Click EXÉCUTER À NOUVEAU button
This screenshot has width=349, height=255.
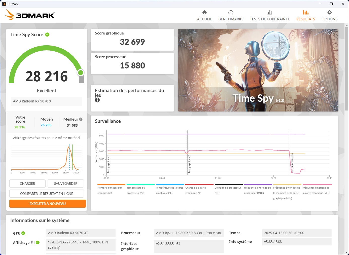(48, 204)
